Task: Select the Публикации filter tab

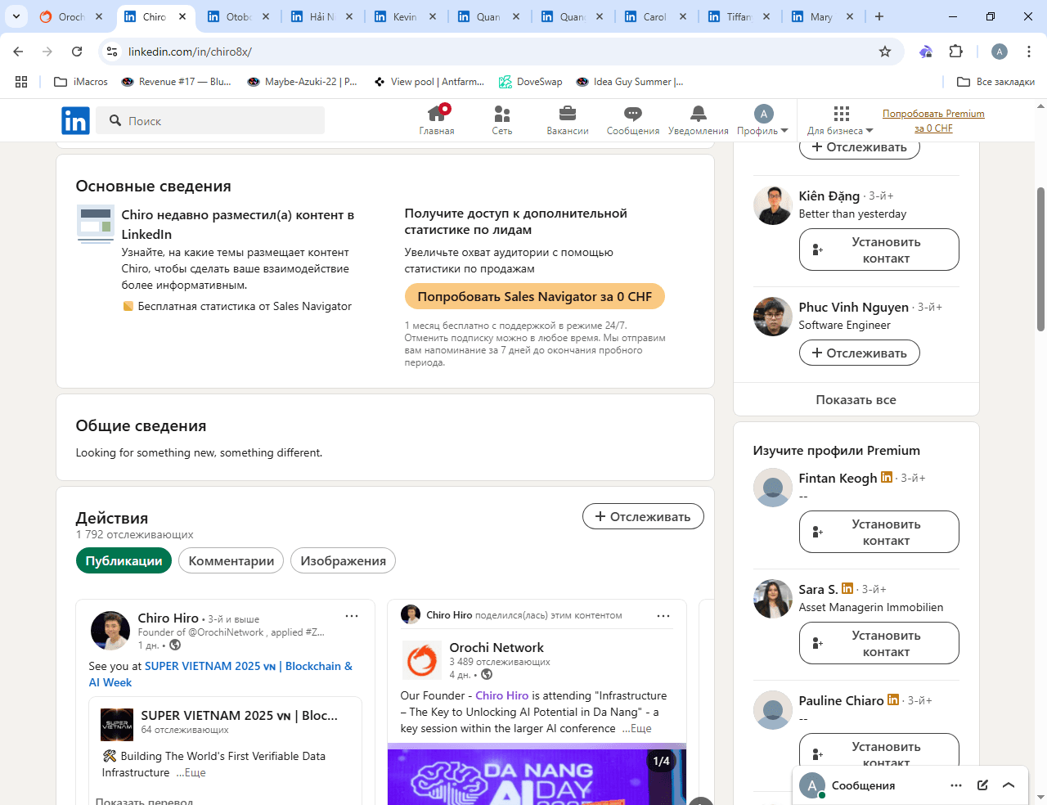Action: click(x=124, y=560)
